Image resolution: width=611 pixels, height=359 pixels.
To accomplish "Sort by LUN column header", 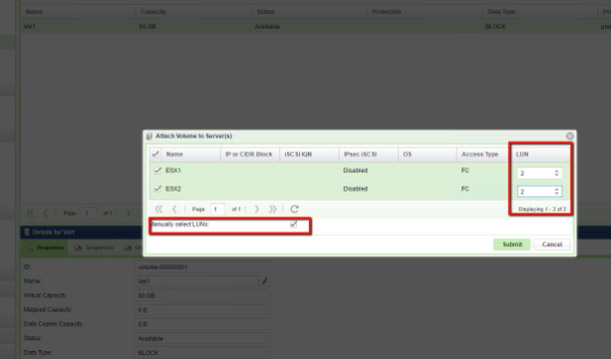I will (541, 154).
